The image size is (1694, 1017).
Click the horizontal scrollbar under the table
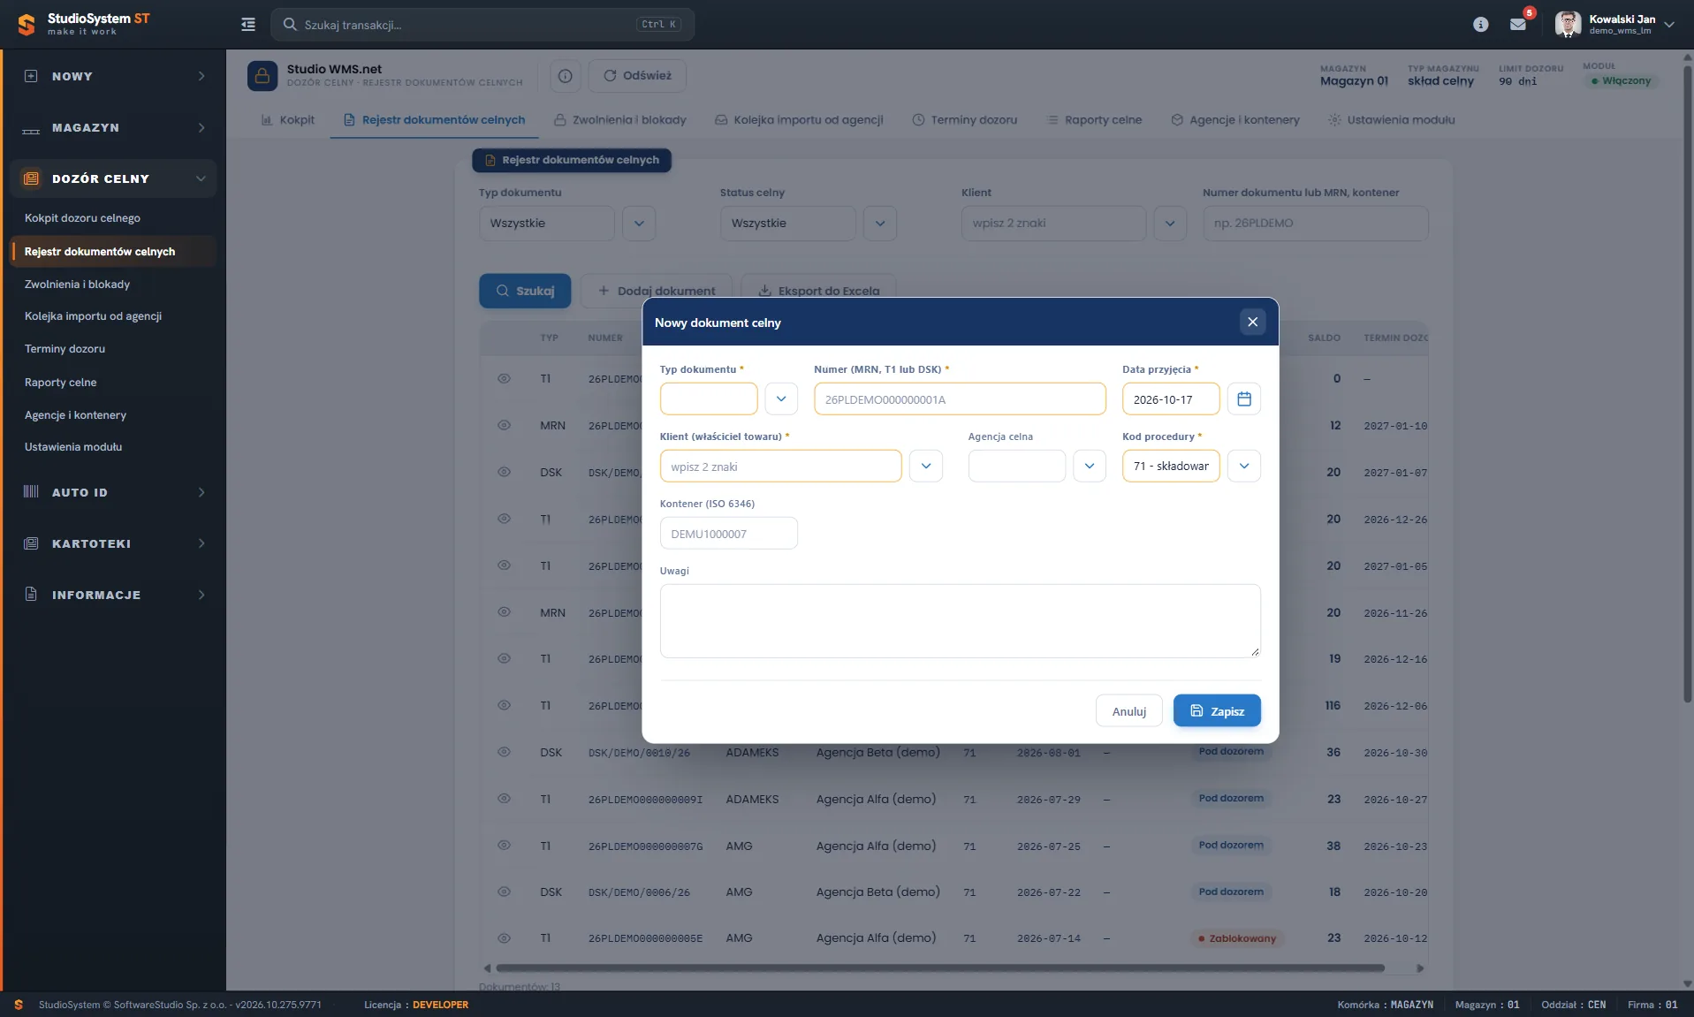(x=940, y=968)
